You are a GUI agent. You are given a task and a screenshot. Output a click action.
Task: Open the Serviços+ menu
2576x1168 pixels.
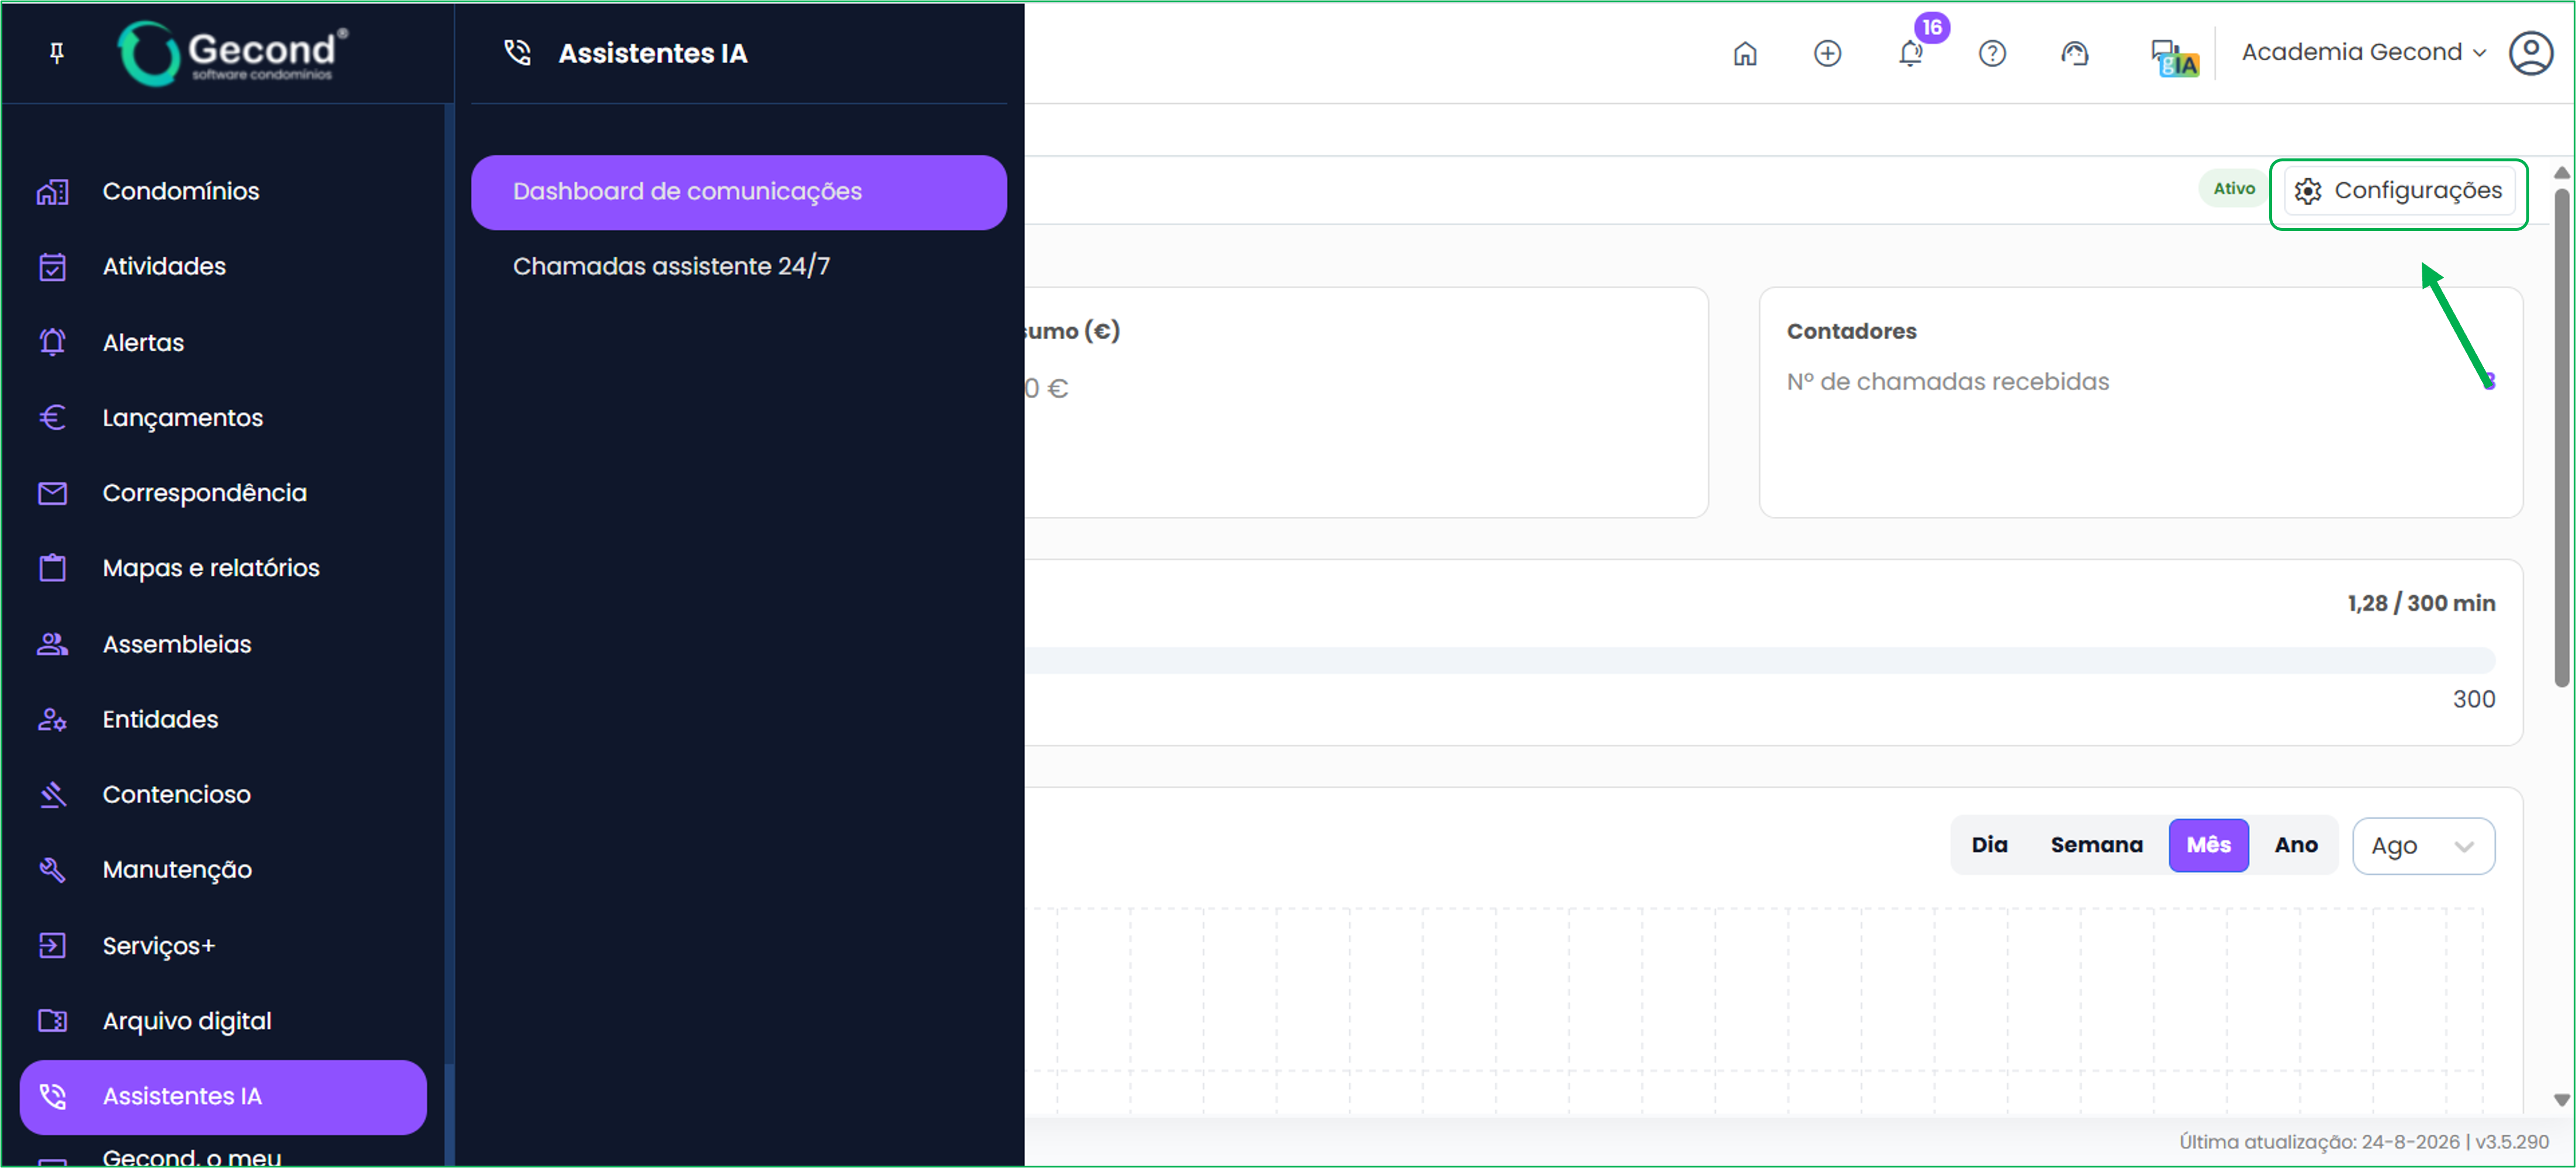tap(223, 945)
